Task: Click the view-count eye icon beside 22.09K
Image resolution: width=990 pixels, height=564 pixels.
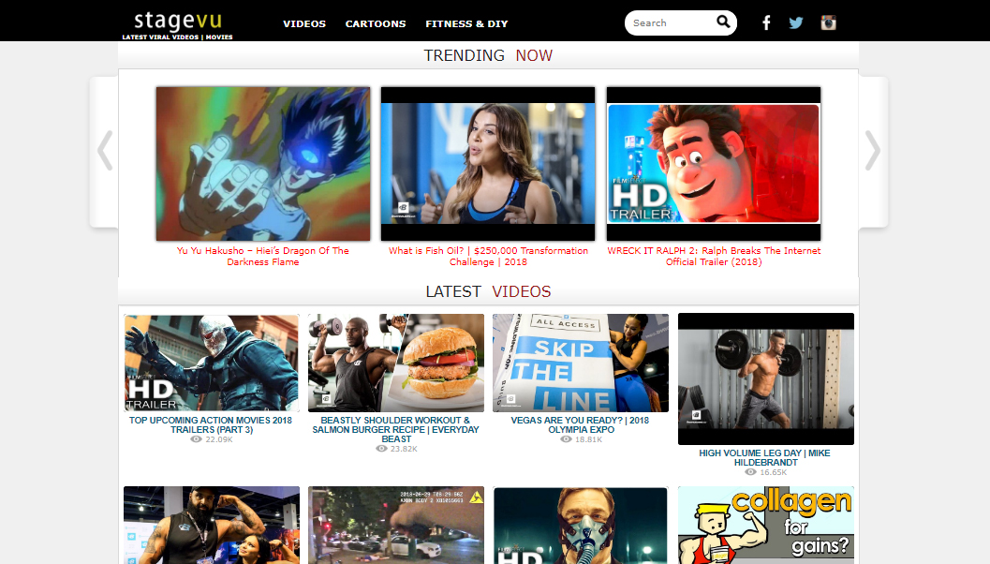Action: click(197, 439)
